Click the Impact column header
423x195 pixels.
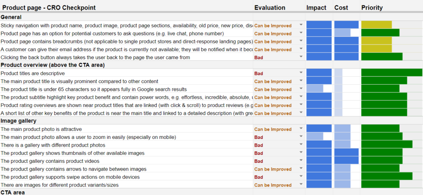coord(316,7)
